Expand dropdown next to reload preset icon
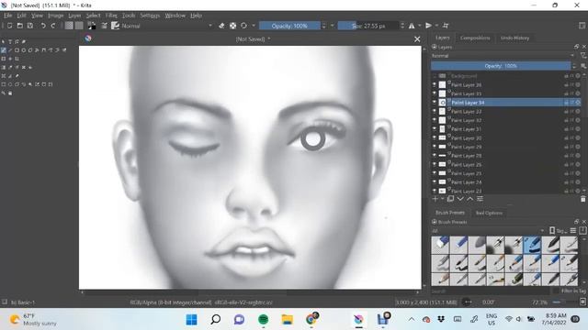 point(254,26)
